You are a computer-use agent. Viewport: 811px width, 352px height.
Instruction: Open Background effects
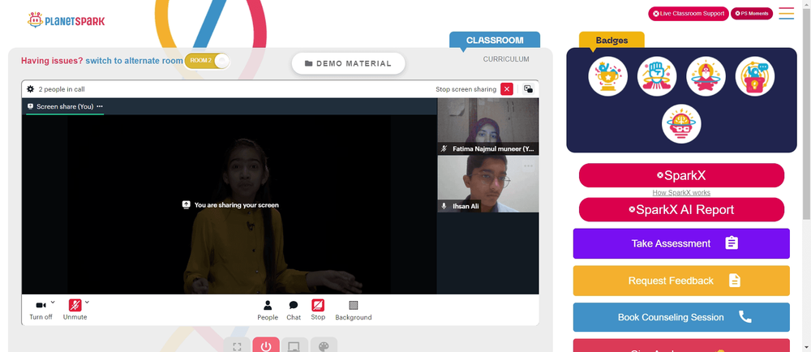tap(354, 310)
